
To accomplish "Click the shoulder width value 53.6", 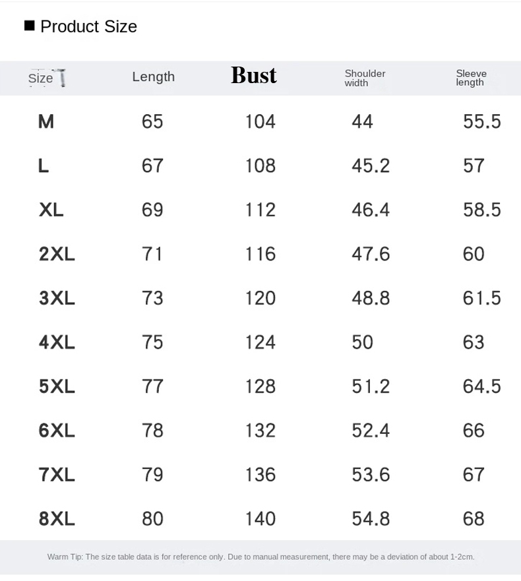I will pyautogui.click(x=371, y=475).
